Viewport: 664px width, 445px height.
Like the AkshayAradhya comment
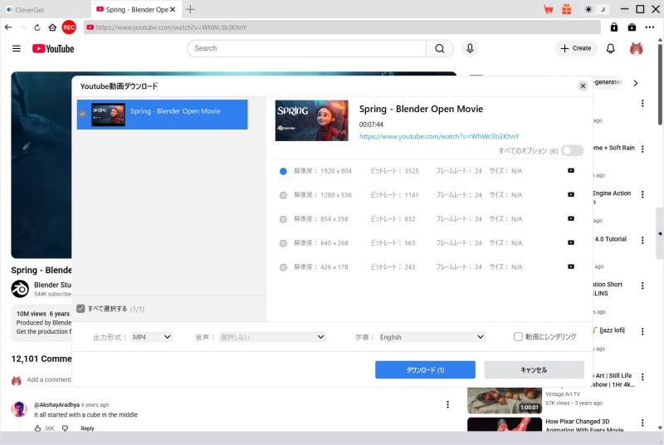click(37, 428)
